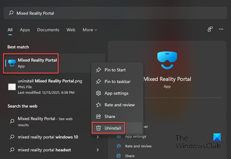
Task: Click the pin icon next to Pin to Start
Action: [98, 70]
